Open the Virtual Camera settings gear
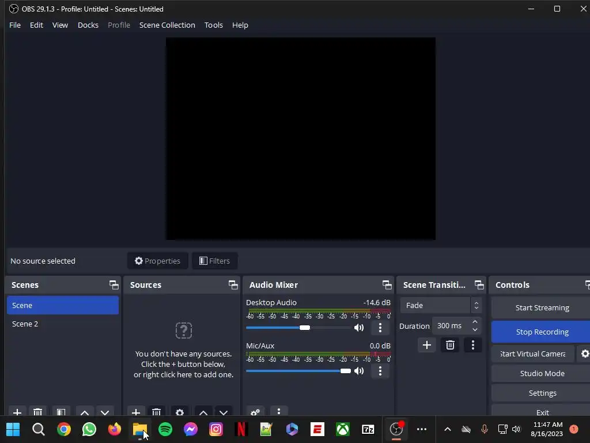The width and height of the screenshot is (590, 443). coord(584,354)
